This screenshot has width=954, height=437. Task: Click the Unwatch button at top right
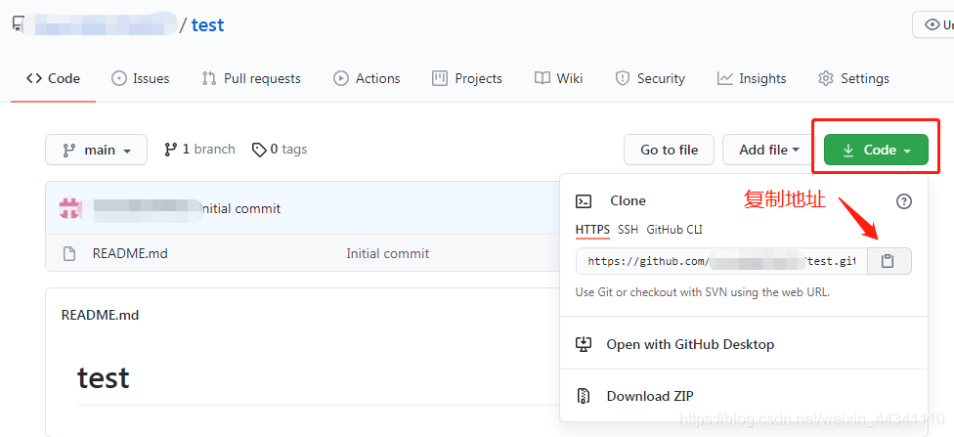[933, 25]
